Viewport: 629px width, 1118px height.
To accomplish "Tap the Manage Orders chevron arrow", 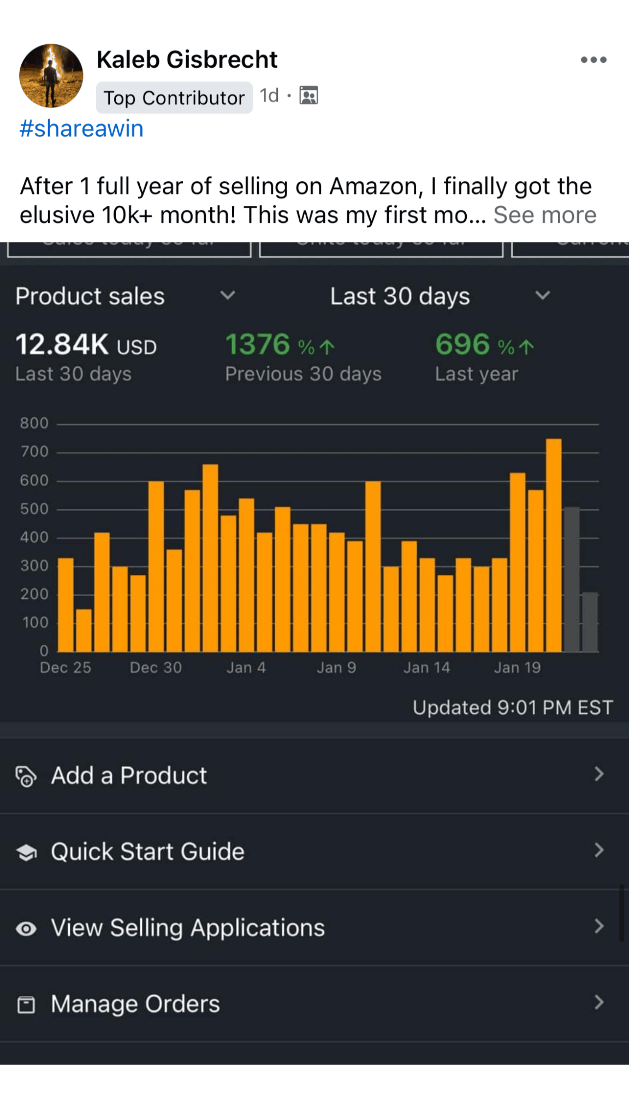I will tap(599, 1002).
